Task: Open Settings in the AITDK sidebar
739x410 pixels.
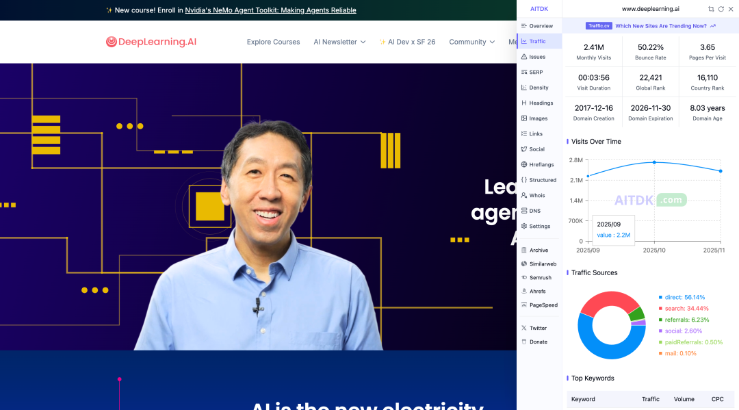Action: 539,226
